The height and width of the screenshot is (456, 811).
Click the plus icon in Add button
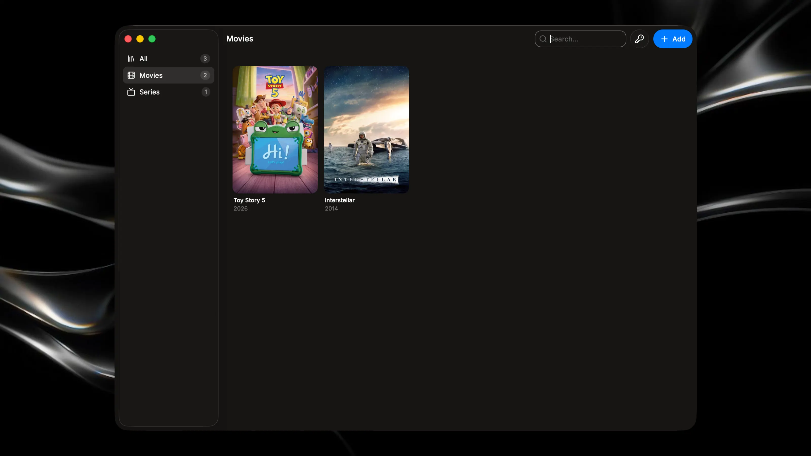pos(664,39)
